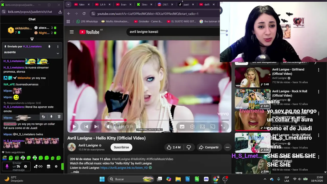Image resolution: width=327 pixels, height=184 pixels.
Task: Open pinned message options menu
Action: pos(58,47)
